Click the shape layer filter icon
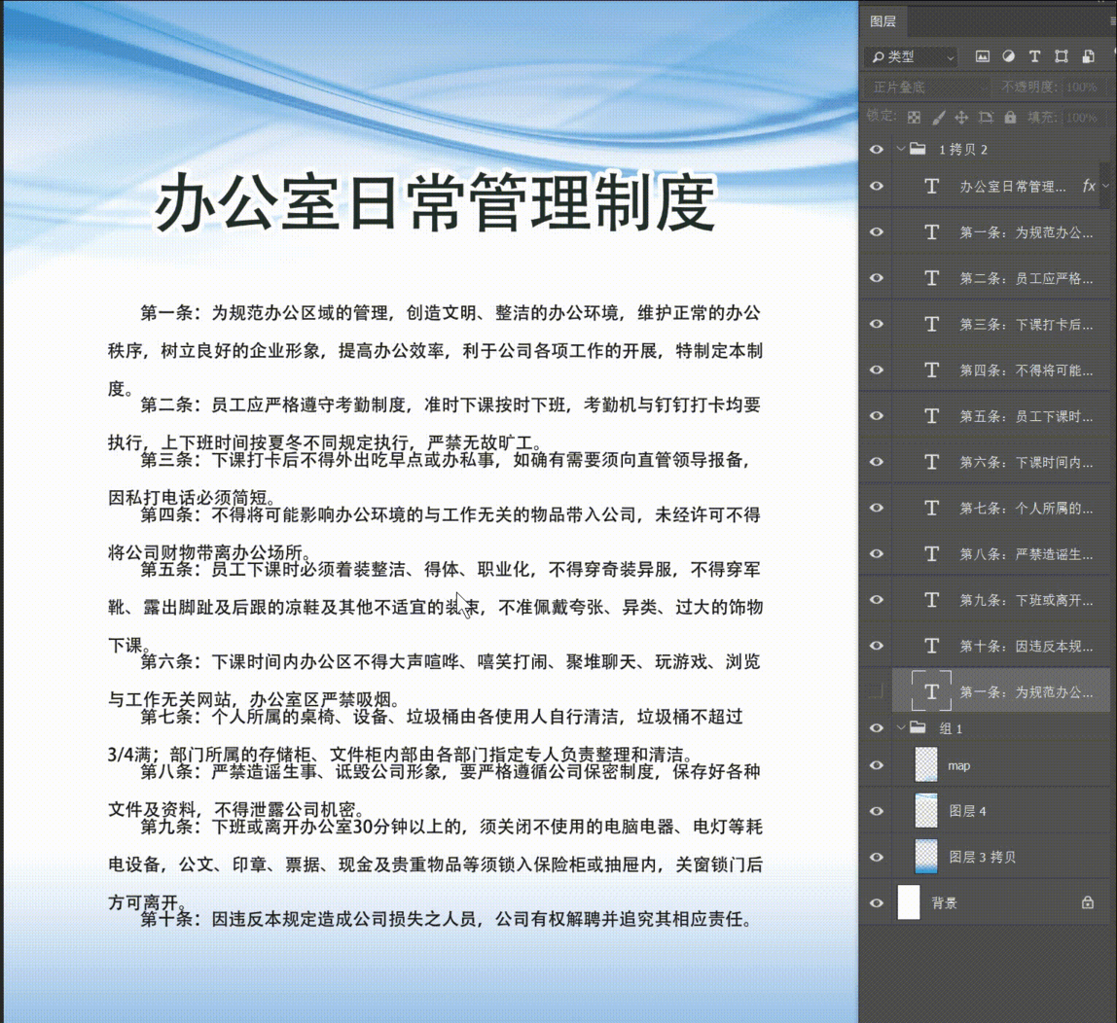 1061,56
